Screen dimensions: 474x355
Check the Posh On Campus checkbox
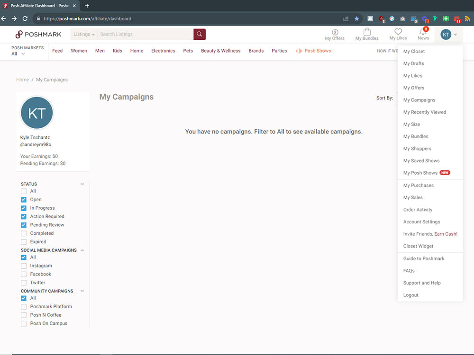(24, 323)
